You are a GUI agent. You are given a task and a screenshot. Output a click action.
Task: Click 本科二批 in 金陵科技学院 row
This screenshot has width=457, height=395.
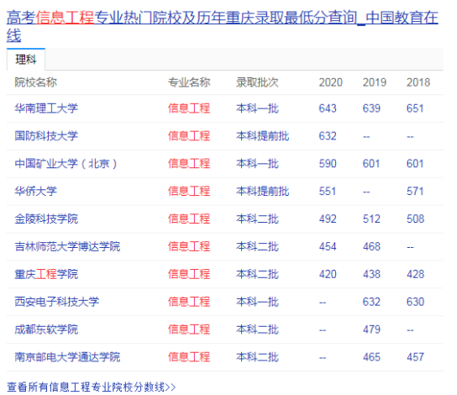coord(257,219)
